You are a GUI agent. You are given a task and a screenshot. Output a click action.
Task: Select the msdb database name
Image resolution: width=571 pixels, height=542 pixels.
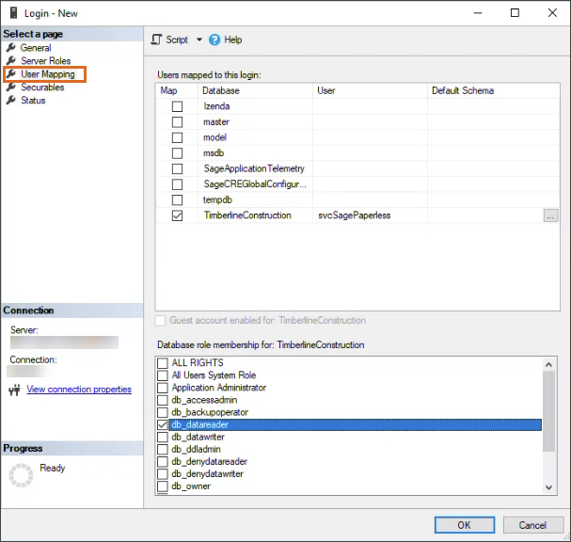pyautogui.click(x=214, y=153)
